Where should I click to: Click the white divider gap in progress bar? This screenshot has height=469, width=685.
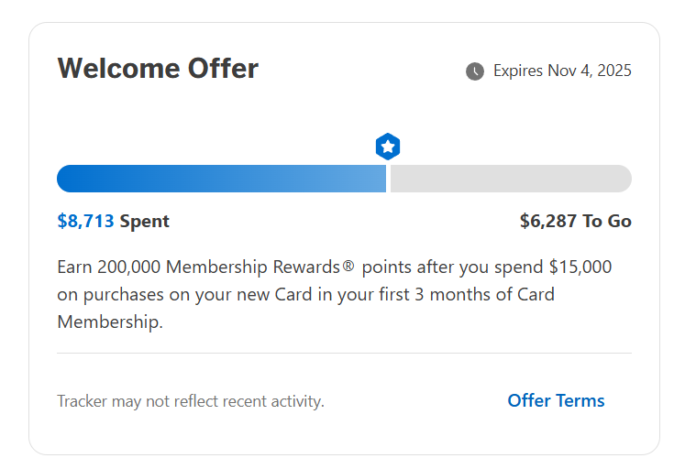tap(389, 179)
